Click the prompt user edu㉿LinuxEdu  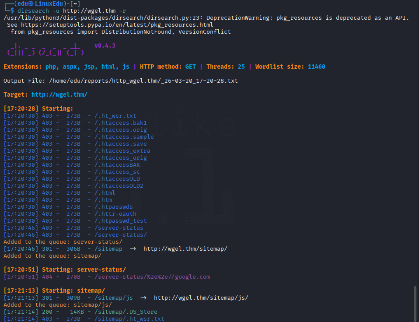coord(40,4)
